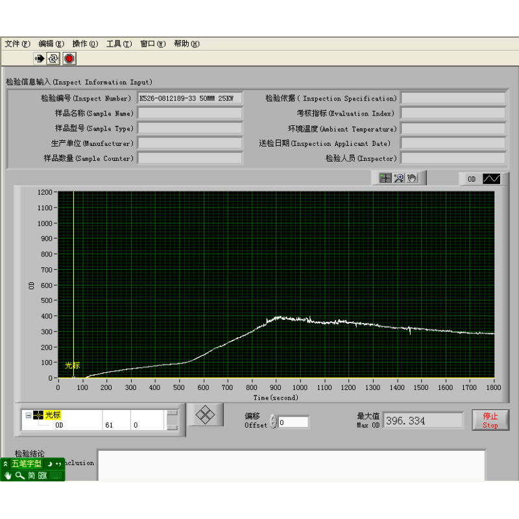This screenshot has height=519, width=519.
Task: Select the graph cursor crosshair tool
Action: pos(385,178)
